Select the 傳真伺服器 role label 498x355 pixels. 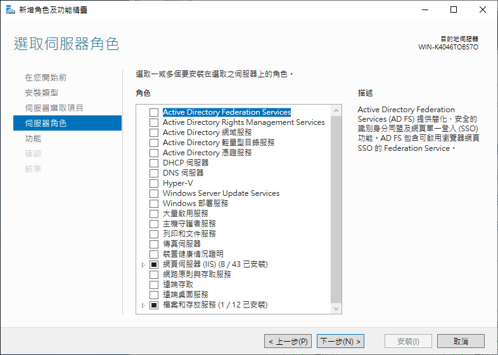tap(182, 244)
